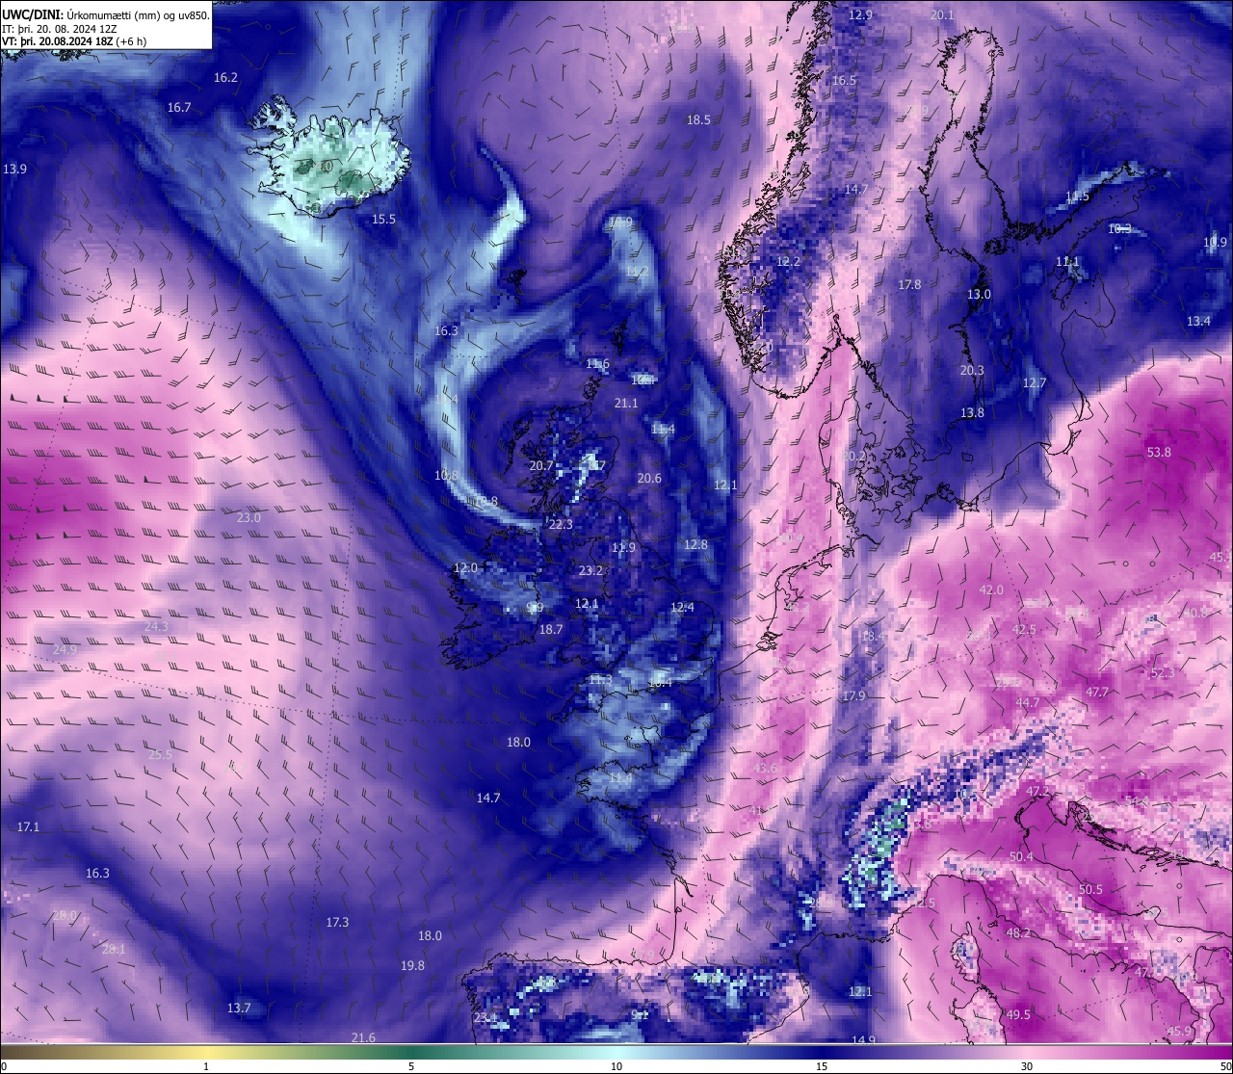Click the 23.2 value over Irish Sea
This screenshot has width=1233, height=1074.
click(x=590, y=570)
